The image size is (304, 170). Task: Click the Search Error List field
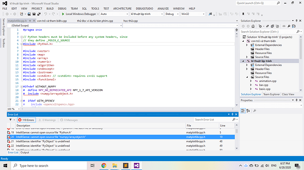coord(213,120)
